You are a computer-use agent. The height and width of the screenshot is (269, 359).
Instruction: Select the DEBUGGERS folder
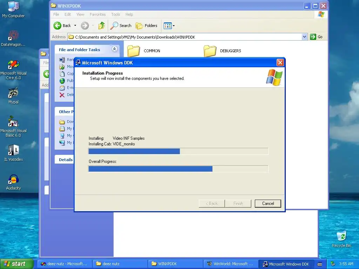(x=222, y=51)
